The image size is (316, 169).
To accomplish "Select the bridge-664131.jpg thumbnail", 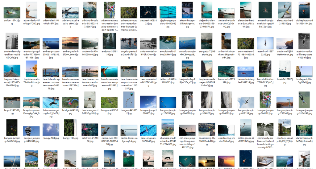I will (x=70, y=102).
